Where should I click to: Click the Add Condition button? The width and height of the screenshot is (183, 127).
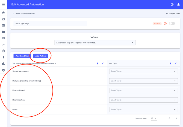tap(22, 56)
